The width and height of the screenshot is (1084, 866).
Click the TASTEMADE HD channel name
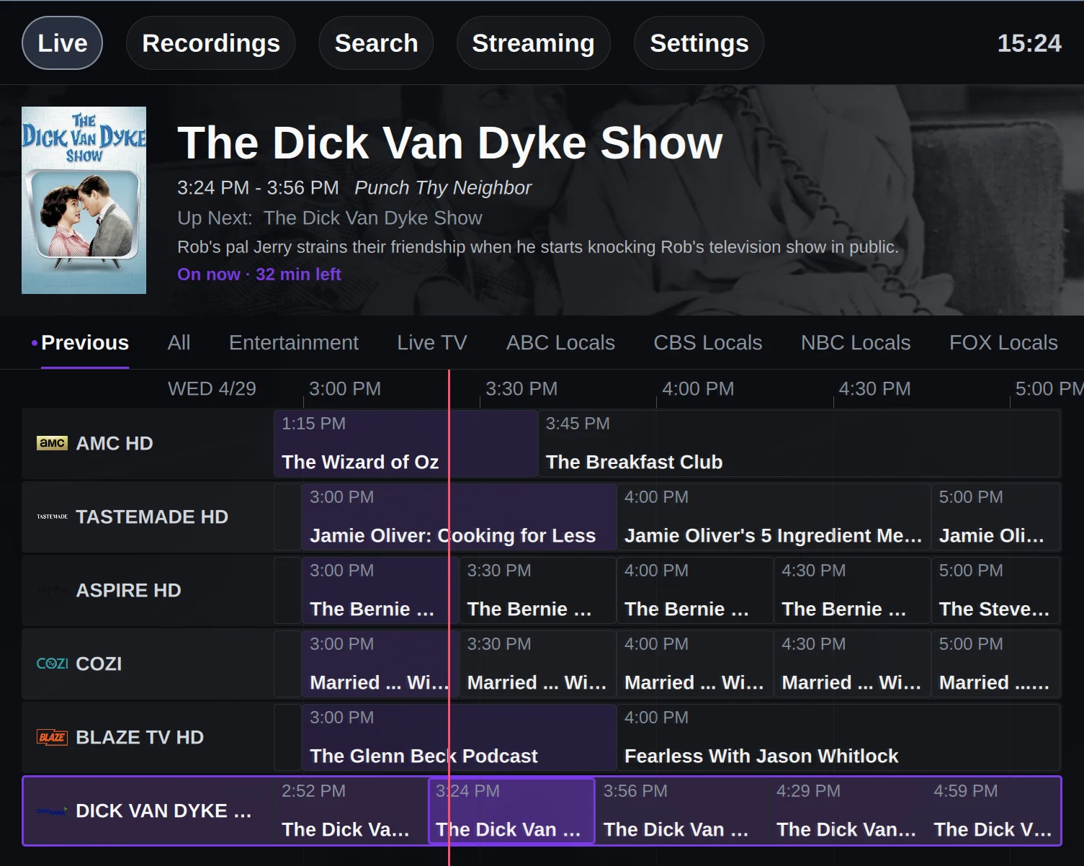(x=152, y=517)
